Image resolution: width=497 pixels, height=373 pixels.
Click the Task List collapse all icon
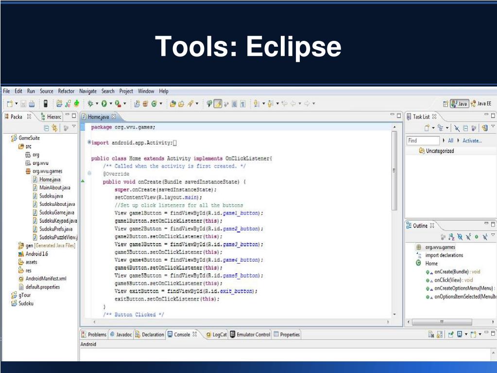pyautogui.click(x=465, y=128)
